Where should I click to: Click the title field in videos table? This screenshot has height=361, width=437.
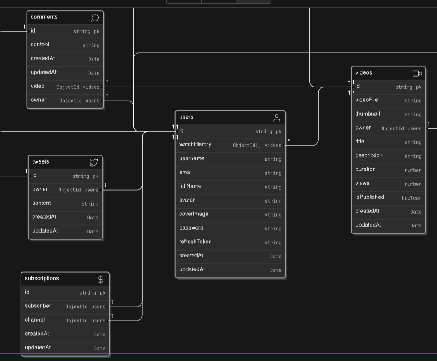(x=389, y=142)
